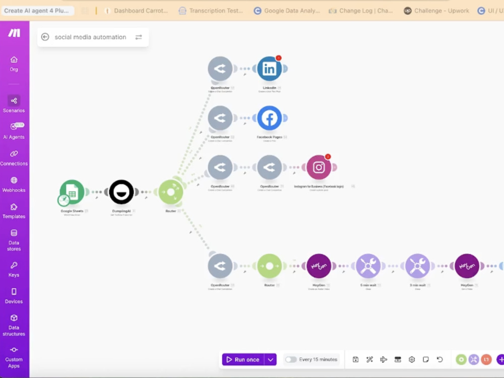Open Webhooks in the sidebar
504x378 pixels.
14,184
